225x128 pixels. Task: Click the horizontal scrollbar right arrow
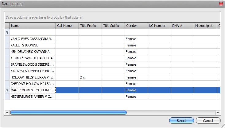(218, 112)
